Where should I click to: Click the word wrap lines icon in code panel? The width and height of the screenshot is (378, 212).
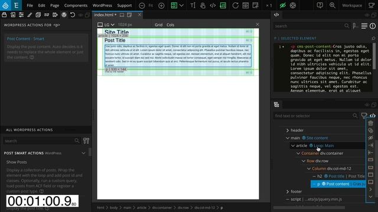pyautogui.click(x=364, y=26)
